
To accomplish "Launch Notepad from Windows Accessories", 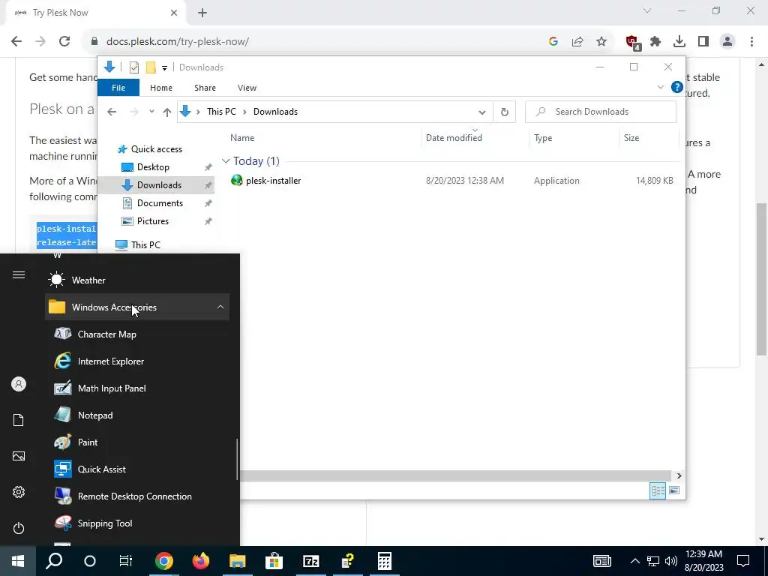I will (137, 415).
